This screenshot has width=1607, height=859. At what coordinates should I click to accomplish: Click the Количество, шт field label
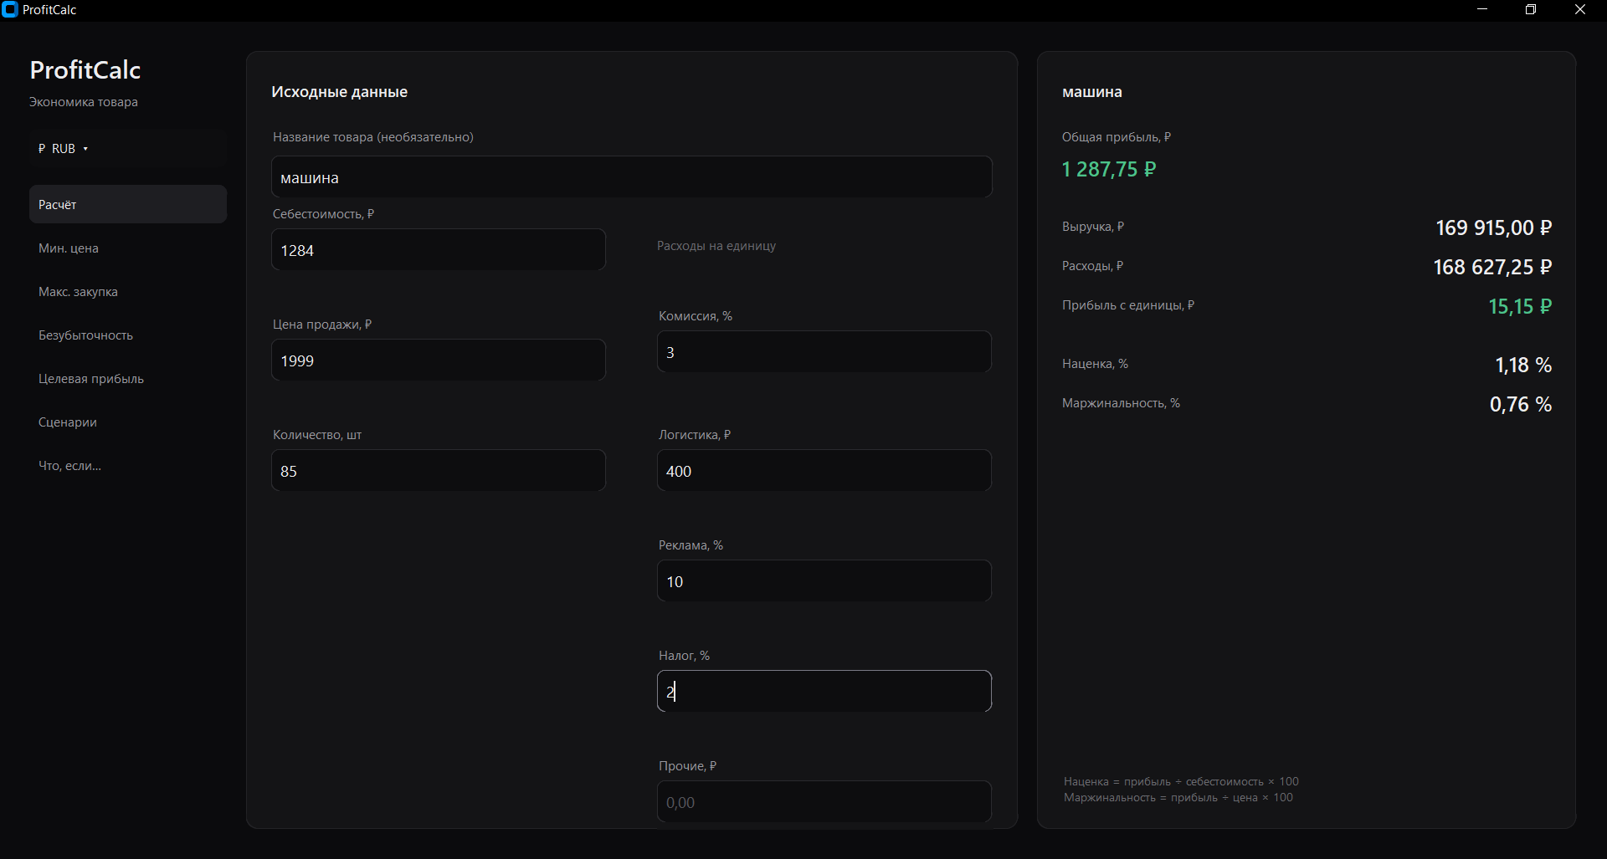point(317,435)
